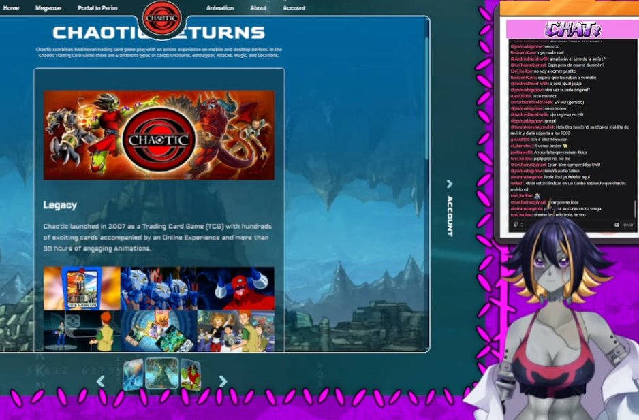Open the emoji picker in chat
639x420 pixels.
click(617, 225)
